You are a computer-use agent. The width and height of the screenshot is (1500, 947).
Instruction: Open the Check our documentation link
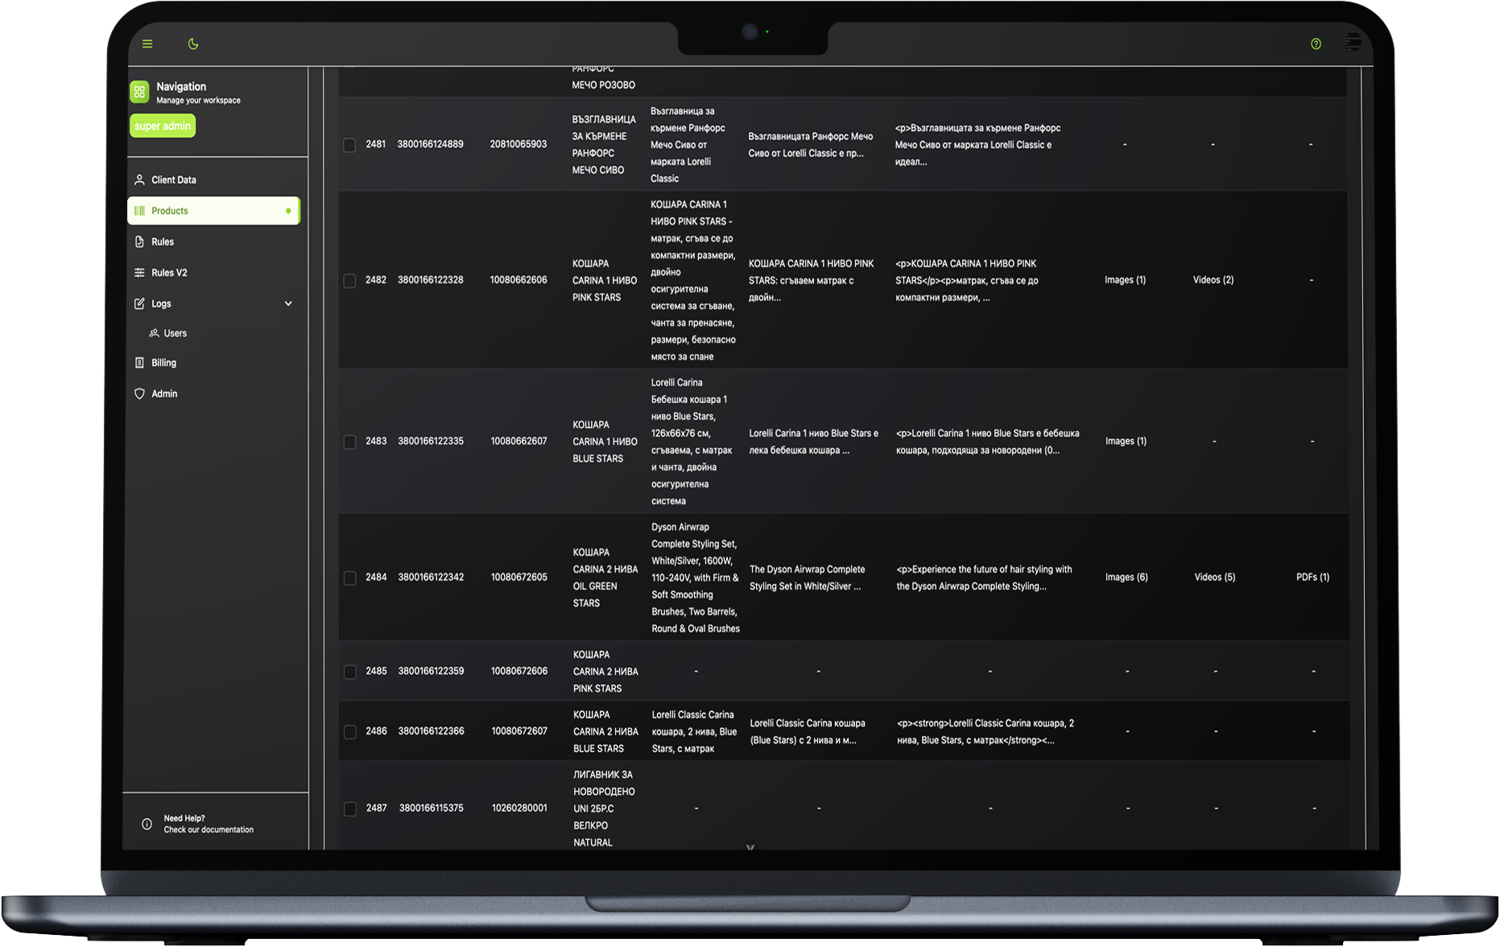click(209, 830)
